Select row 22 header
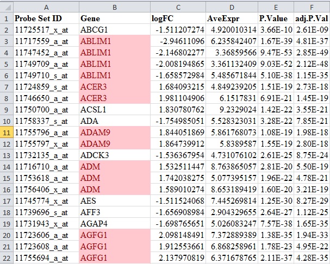The image size is (330, 264). coord(7,258)
